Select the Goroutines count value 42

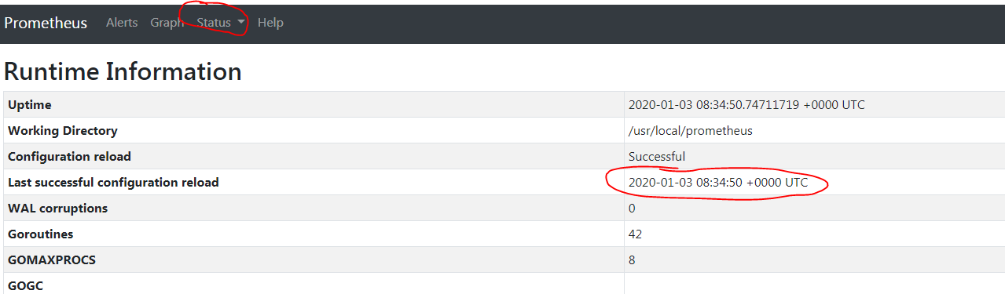635,234
